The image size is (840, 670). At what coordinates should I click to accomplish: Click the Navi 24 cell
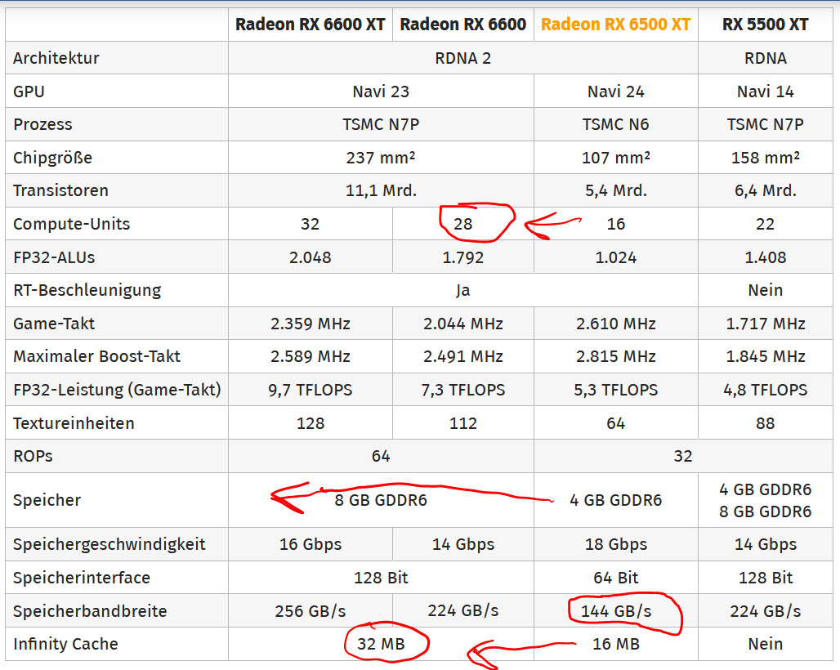point(615,92)
